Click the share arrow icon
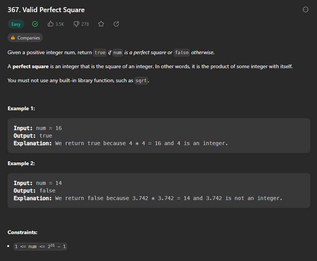Viewport: 317px width, 261px height. (x=116, y=24)
